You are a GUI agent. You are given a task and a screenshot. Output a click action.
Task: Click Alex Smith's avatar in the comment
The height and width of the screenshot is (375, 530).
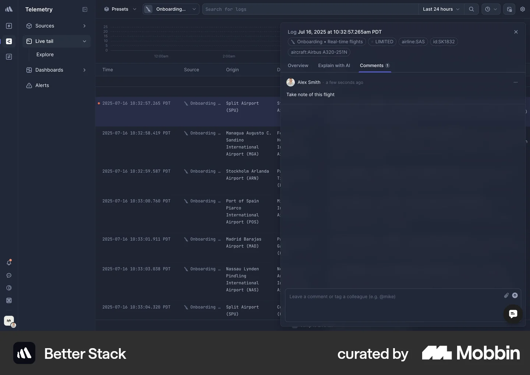click(290, 82)
